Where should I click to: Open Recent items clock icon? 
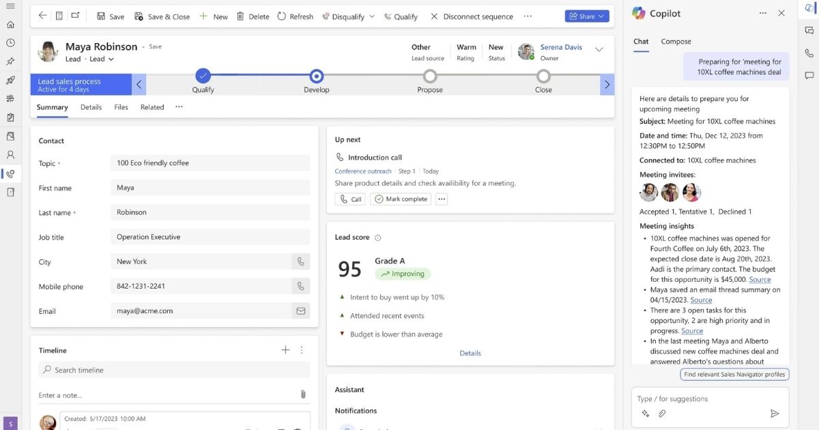[x=10, y=43]
